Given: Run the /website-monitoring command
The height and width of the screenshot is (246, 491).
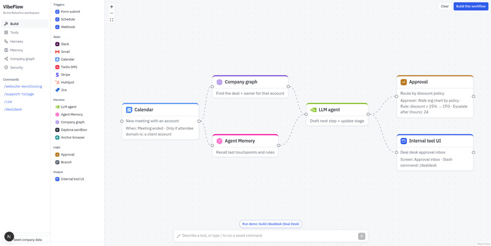Looking at the screenshot, I should click(x=23, y=86).
